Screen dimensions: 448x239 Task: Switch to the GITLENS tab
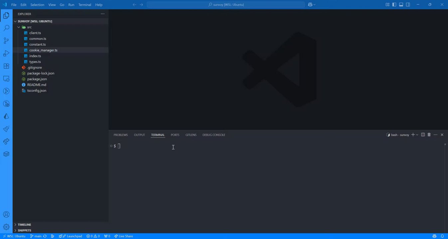[x=191, y=135]
